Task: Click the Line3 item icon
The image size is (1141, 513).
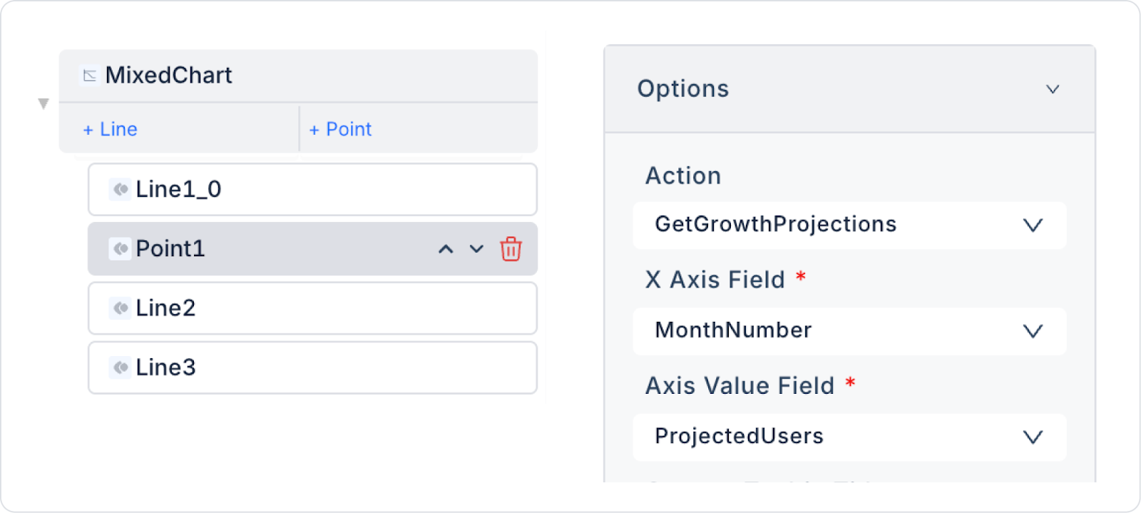Action: [121, 367]
